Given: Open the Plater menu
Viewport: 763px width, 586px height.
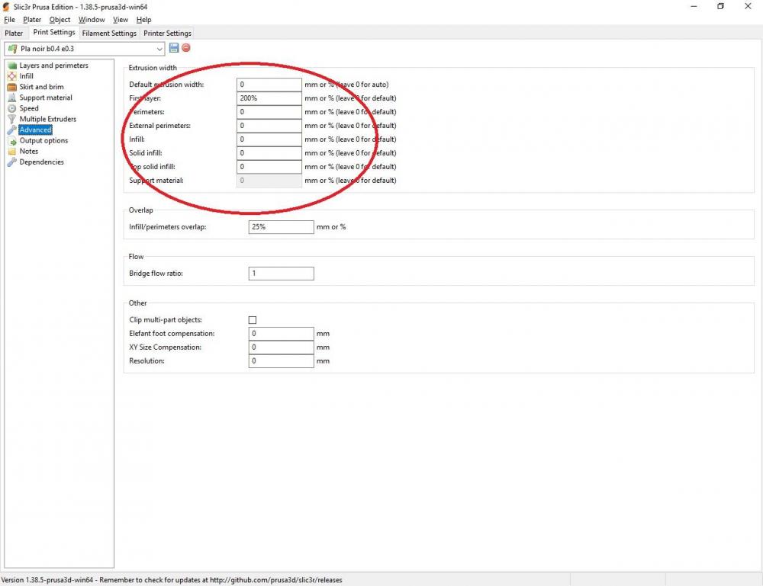Looking at the screenshot, I should click(32, 20).
